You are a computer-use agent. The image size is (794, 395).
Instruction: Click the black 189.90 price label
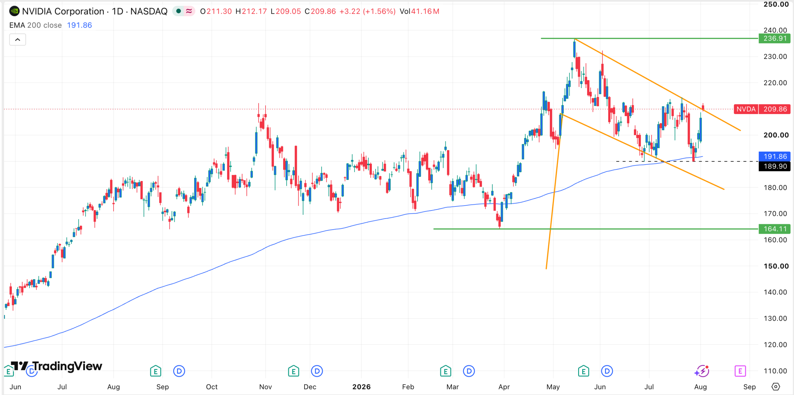point(774,166)
